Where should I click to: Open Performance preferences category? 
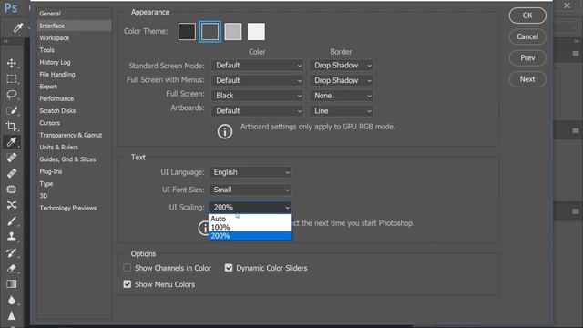(x=74, y=98)
